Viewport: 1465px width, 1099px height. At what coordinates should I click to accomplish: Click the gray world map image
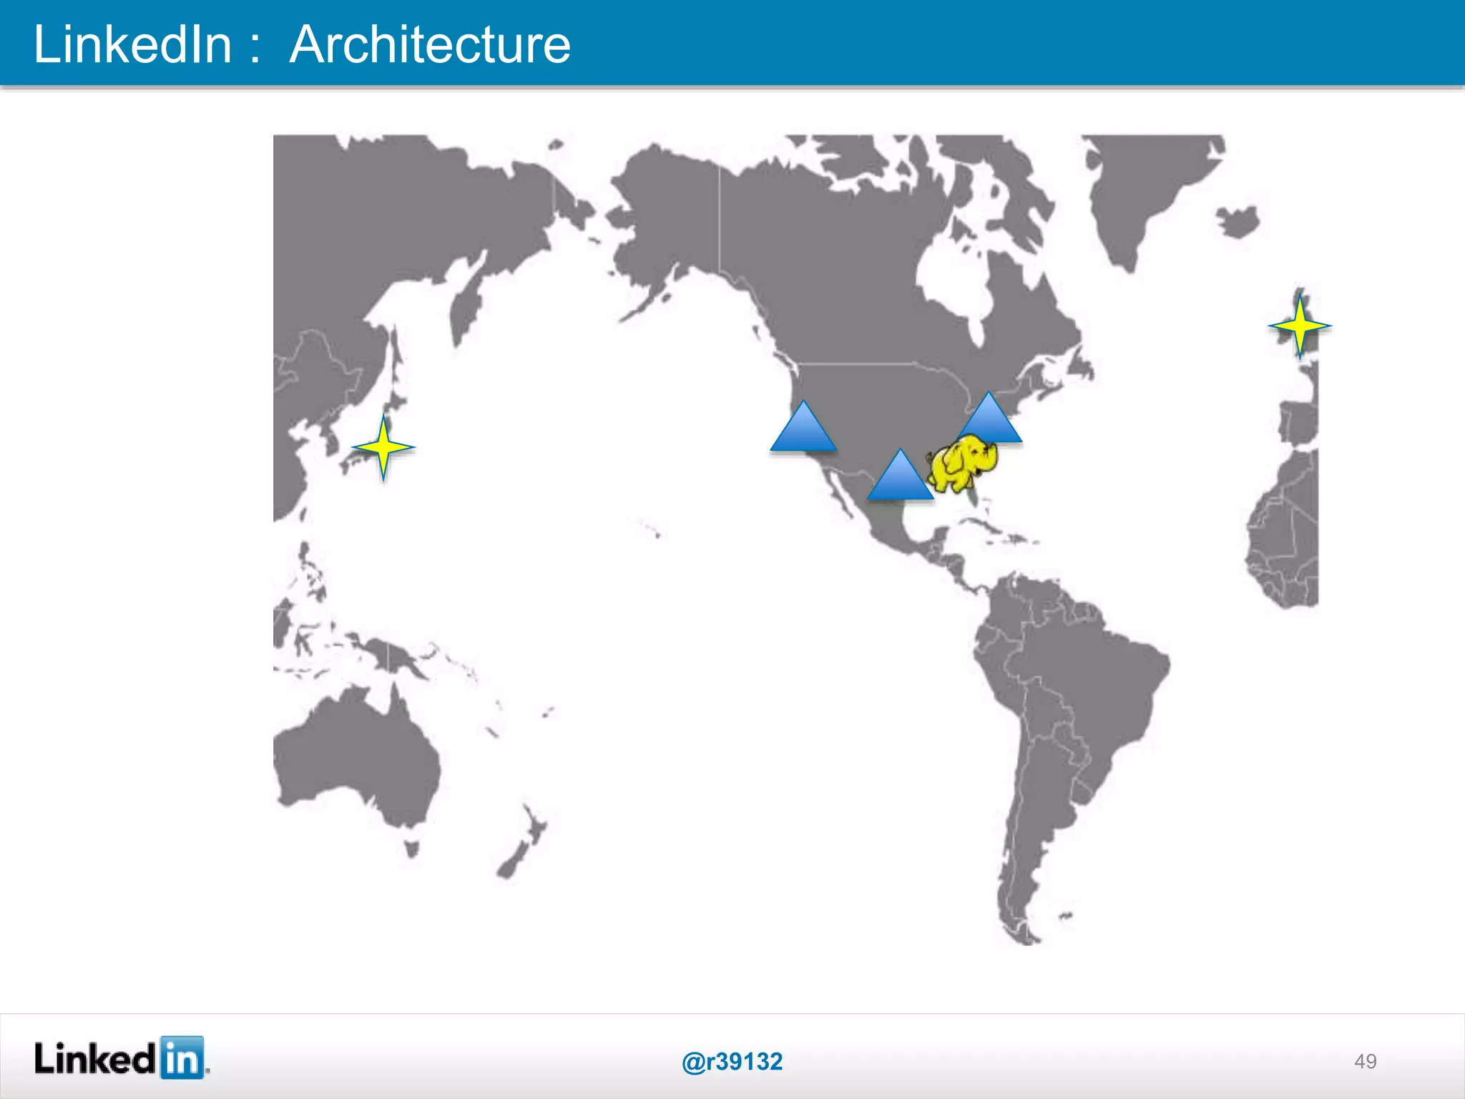[x=795, y=540]
